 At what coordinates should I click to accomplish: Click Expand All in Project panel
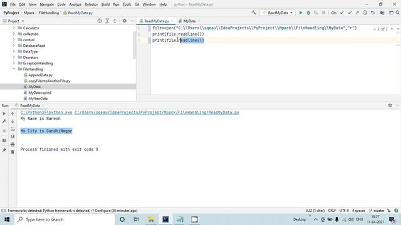click(x=107, y=21)
